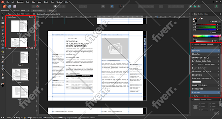Switch to the Photo persona
Viewport: 222px width, 119px height.
15,7
